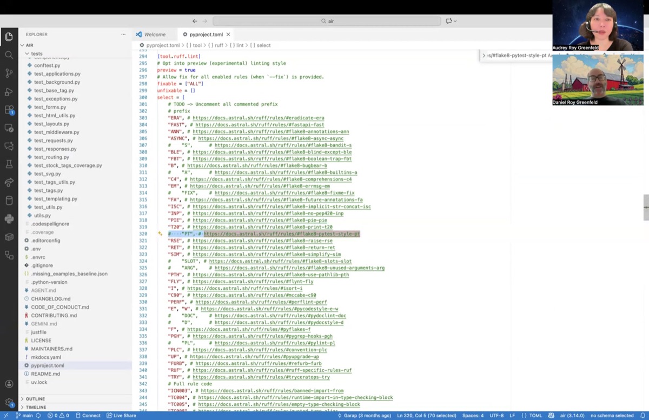The width and height of the screenshot is (649, 420).
Task: Start a Live Share session from status bar
Action: 121,415
